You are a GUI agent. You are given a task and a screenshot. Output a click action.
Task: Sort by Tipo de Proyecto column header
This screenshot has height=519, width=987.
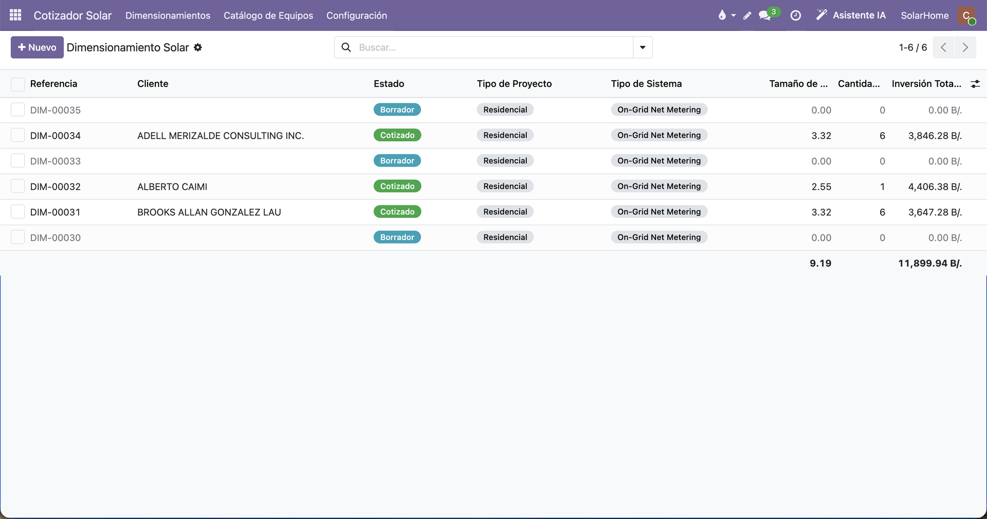tap(514, 84)
